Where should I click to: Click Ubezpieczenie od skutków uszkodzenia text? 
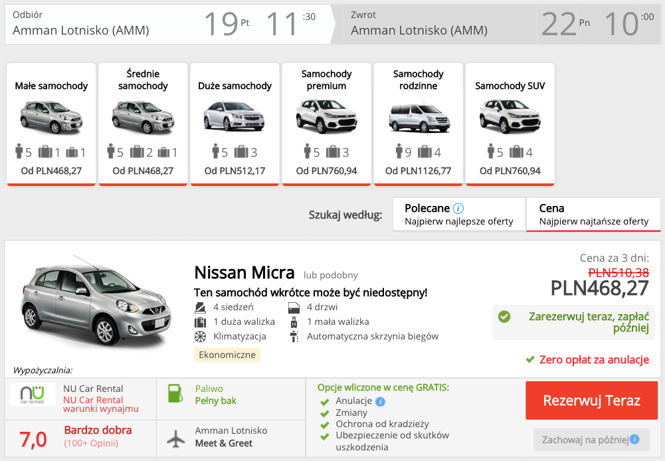coord(393,441)
